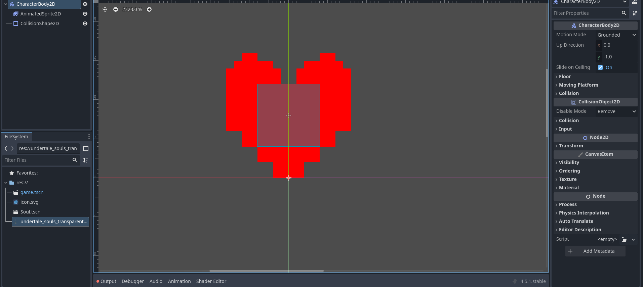
Task: Click the undertale_souls_transparent image file icon
Action: pos(15,222)
